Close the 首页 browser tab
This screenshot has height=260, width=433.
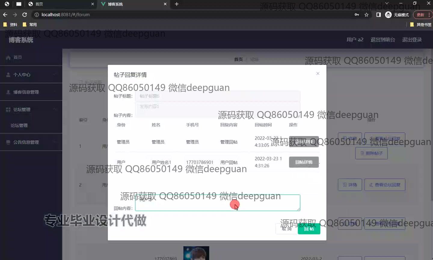93,4
